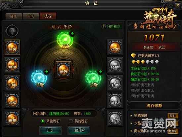Click the blue 2阶 soul stone orb
The image size is (182, 137).
pos(39,78)
